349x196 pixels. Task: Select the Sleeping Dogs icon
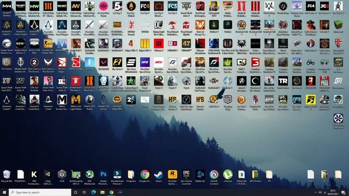pos(228,100)
